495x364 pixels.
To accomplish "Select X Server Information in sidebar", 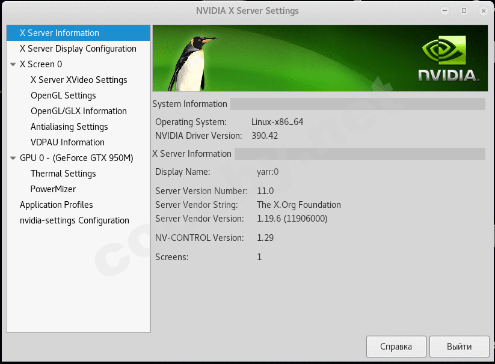I will pos(59,33).
